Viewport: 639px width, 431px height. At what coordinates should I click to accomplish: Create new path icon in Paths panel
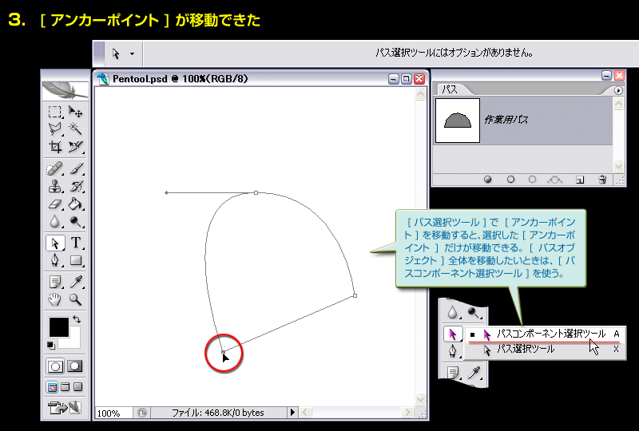coord(580,180)
